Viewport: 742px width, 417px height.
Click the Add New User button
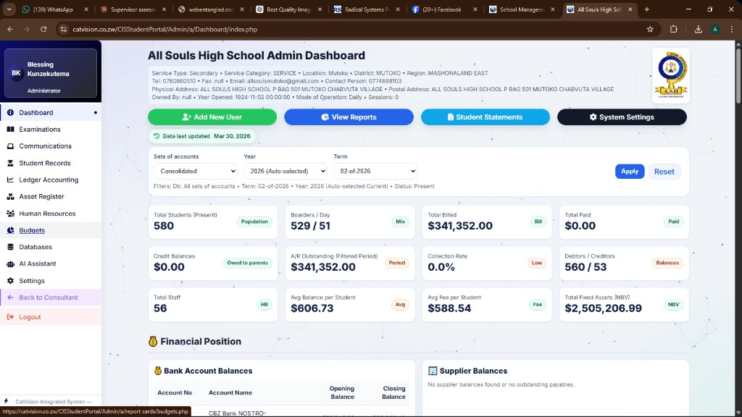(212, 117)
